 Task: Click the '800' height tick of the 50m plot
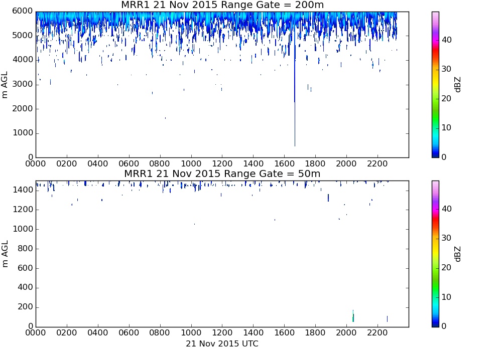tap(25, 248)
